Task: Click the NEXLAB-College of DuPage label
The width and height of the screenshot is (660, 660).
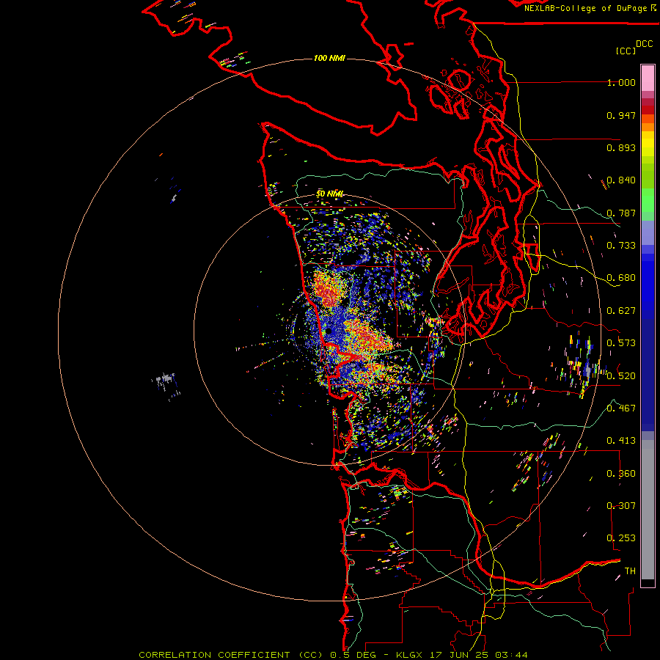Action: 587,8
